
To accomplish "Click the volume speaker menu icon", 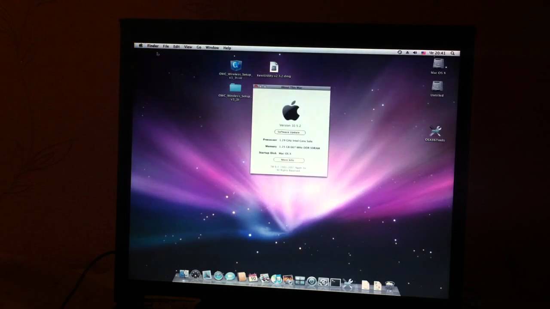I will 415,53.
